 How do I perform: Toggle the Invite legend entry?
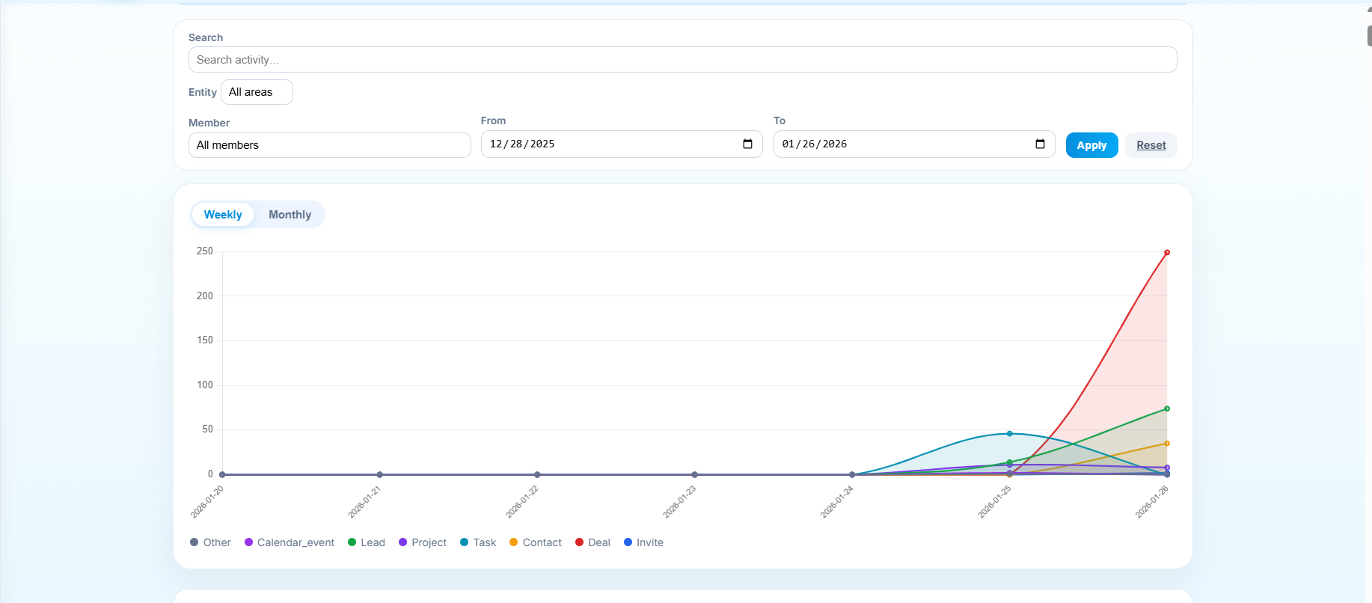click(643, 542)
